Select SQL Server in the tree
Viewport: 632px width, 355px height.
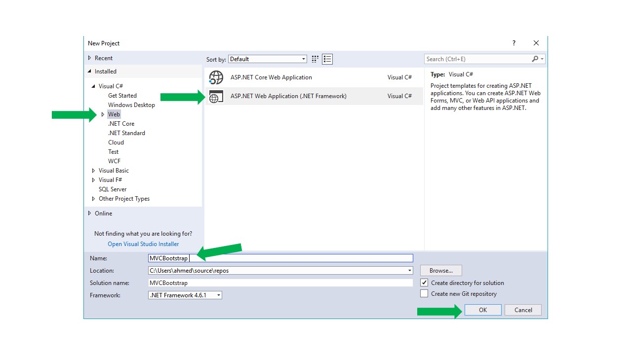(113, 189)
